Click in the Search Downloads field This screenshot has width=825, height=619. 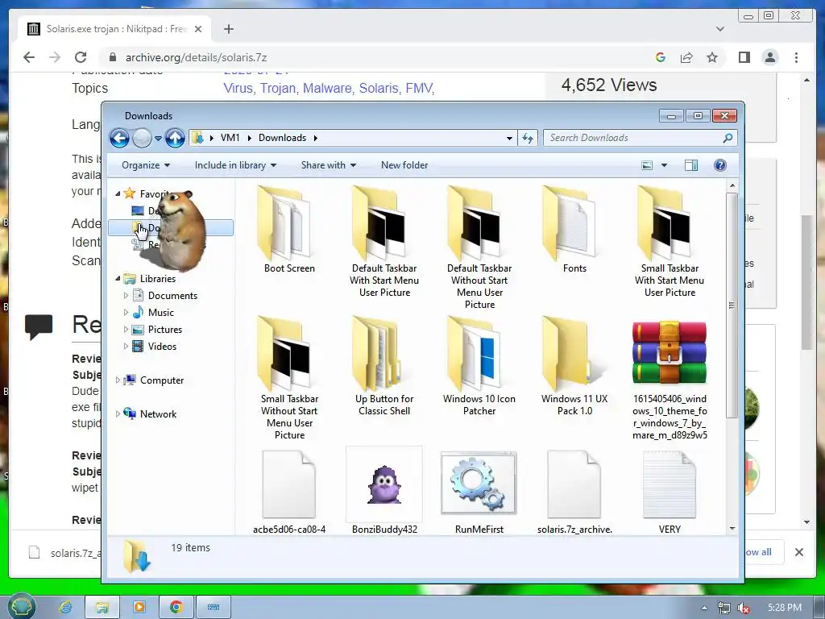click(633, 138)
